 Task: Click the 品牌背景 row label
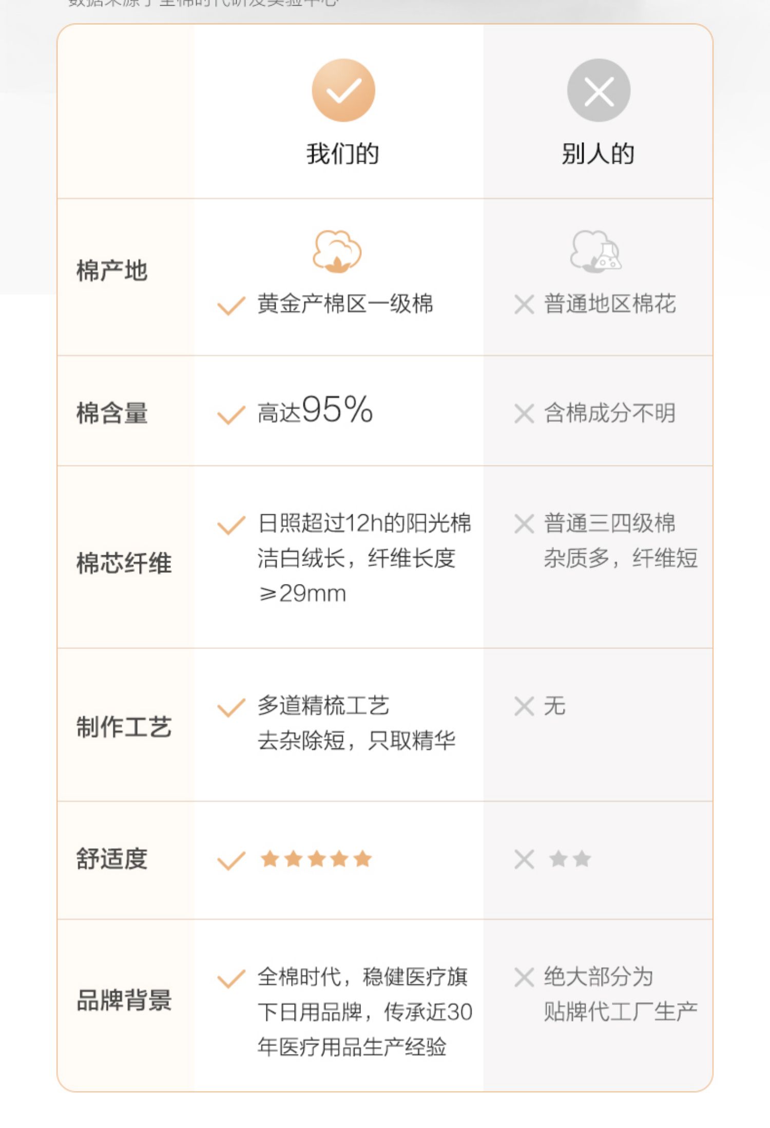pos(124,1000)
